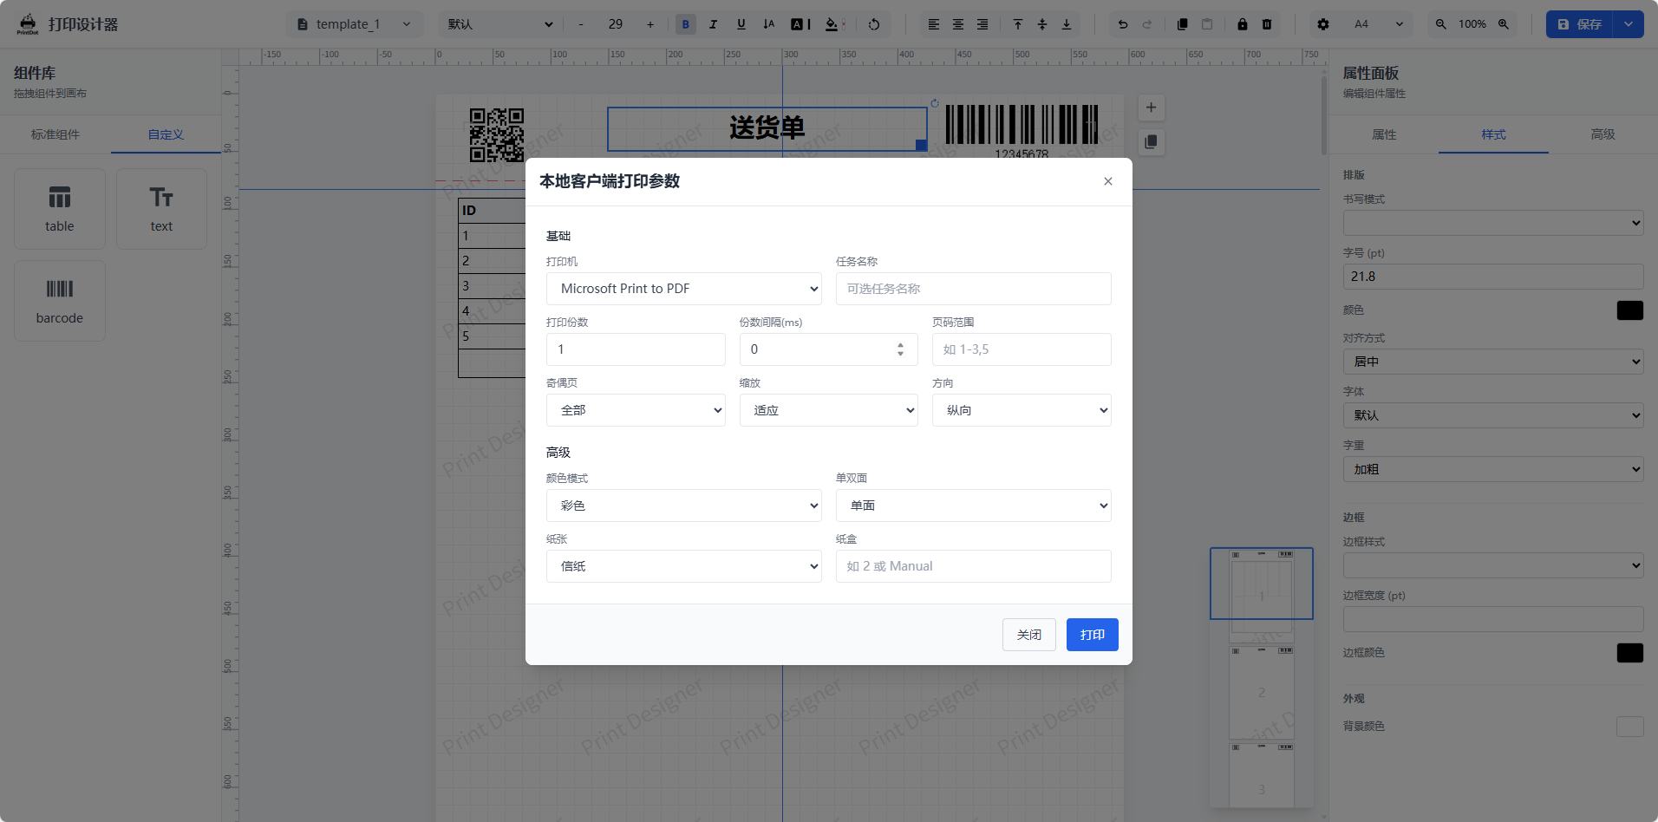Click the undo icon
This screenshot has width=1658, height=822.
(1123, 24)
